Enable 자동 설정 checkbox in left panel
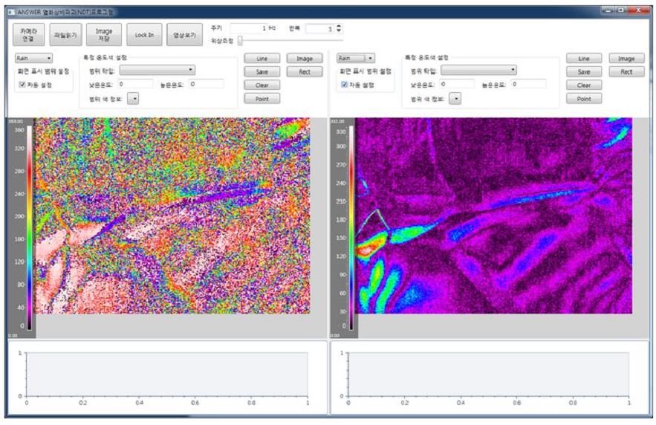Screen dimensions: 656x425 22,85
